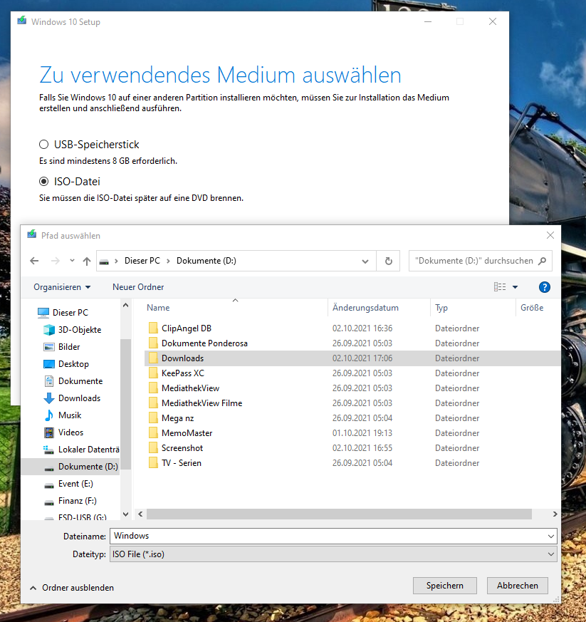Click the Musik note icon
The width and height of the screenshot is (586, 622).
click(49, 415)
